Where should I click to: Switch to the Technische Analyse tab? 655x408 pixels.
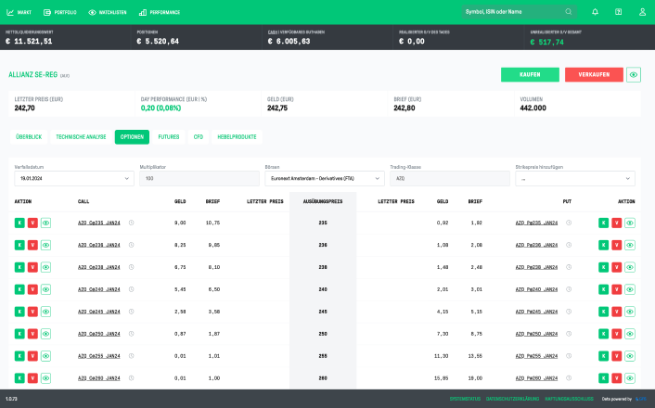[x=81, y=136]
